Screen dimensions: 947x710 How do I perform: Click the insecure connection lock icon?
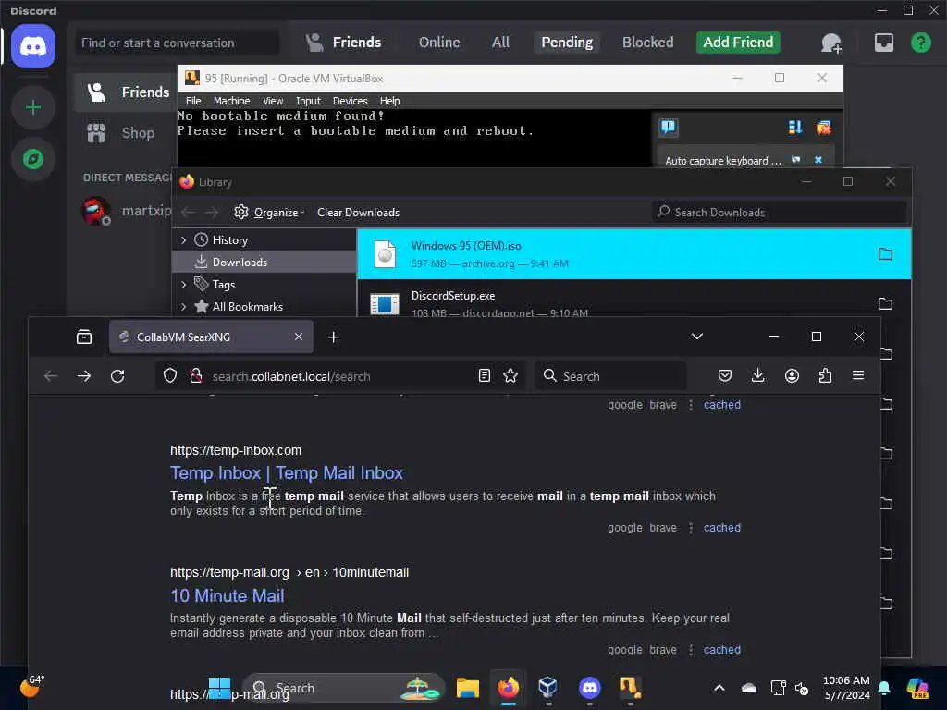click(196, 376)
